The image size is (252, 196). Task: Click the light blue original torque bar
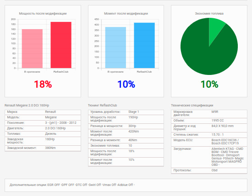click(115, 48)
